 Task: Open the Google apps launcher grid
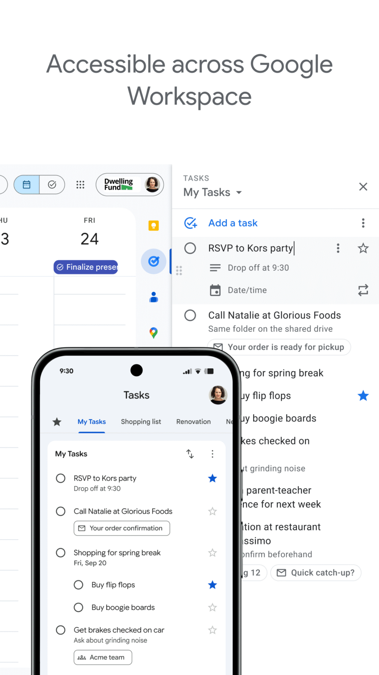[x=80, y=185]
